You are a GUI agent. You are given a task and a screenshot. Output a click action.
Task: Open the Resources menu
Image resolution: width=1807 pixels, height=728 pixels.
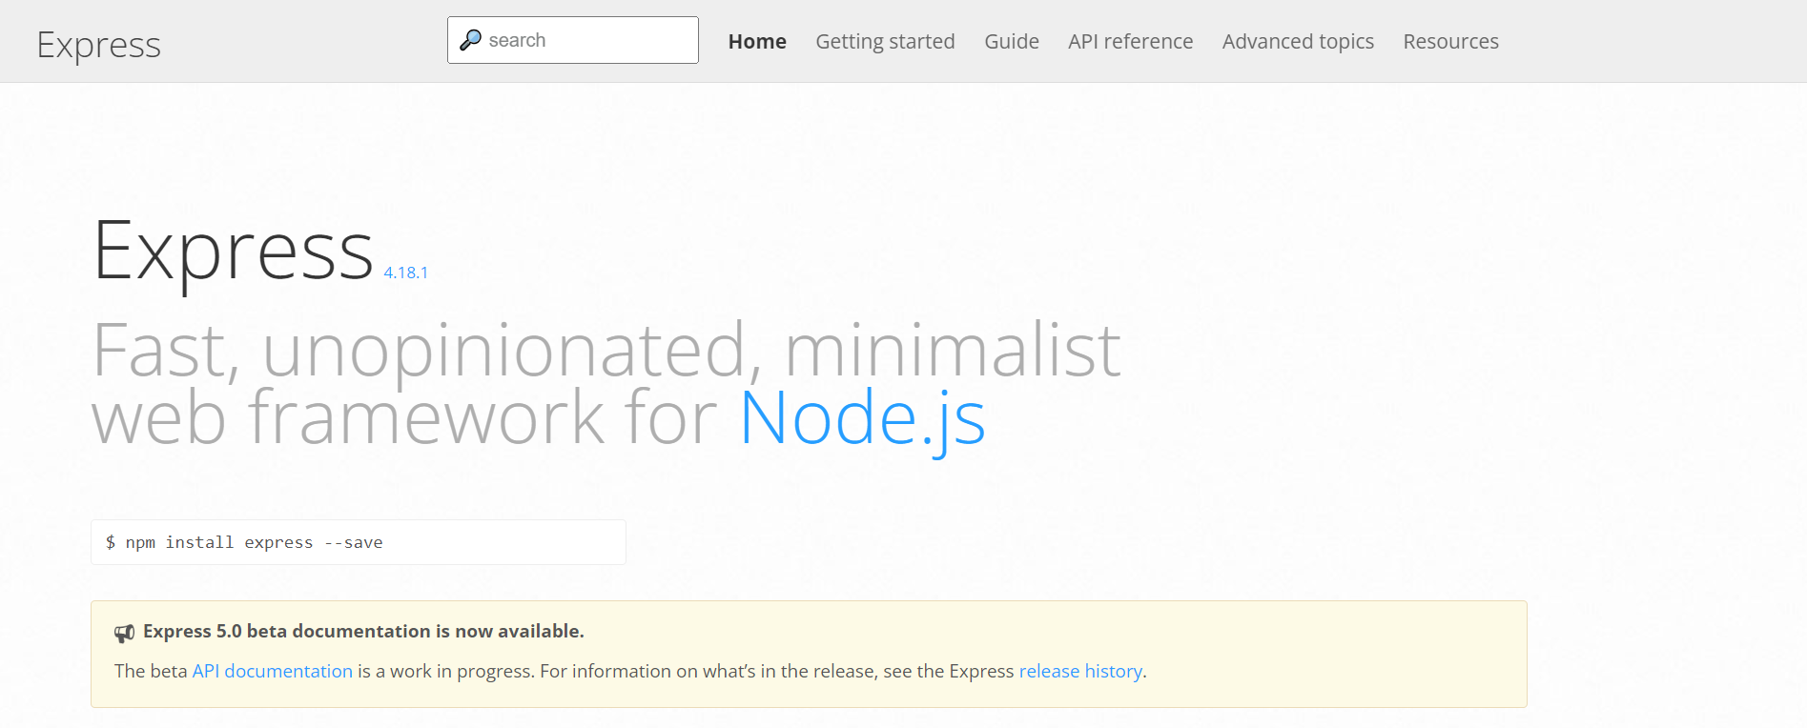point(1450,41)
